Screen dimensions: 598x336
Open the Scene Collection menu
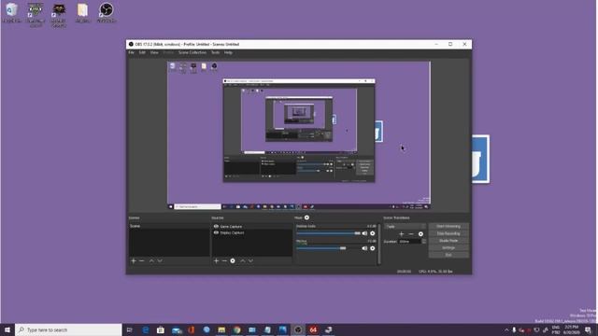[192, 52]
